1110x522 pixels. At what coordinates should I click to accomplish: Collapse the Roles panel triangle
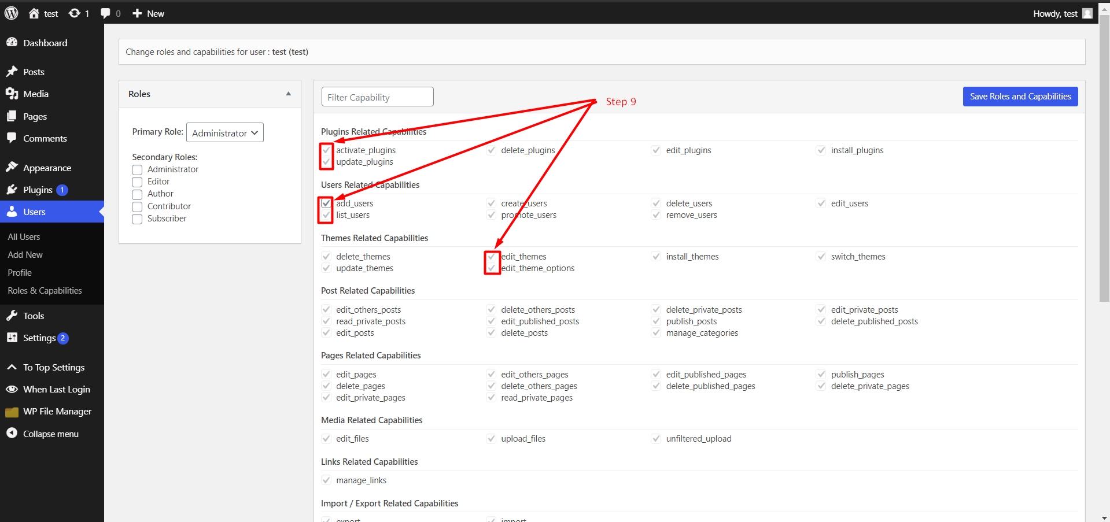pos(288,94)
